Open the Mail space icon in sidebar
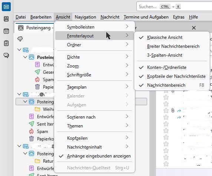Image resolution: width=212 pixels, height=176 pixels. point(6,7)
